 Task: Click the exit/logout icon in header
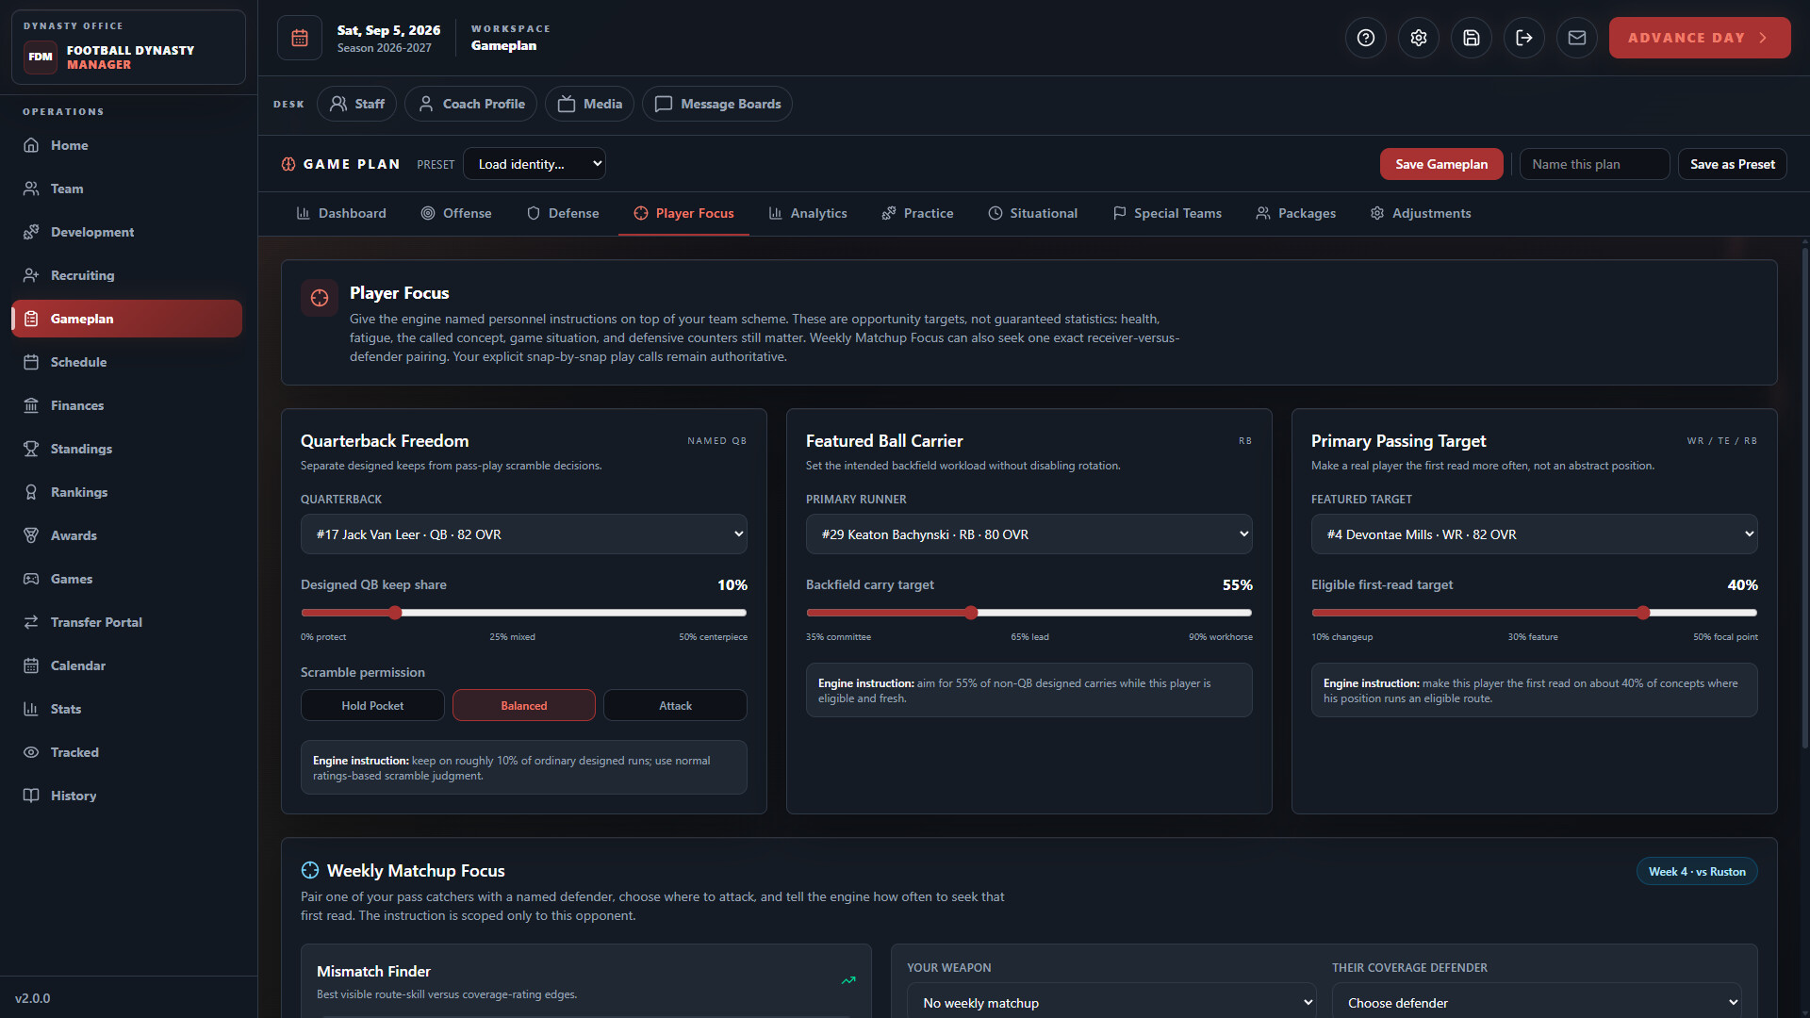pos(1524,38)
